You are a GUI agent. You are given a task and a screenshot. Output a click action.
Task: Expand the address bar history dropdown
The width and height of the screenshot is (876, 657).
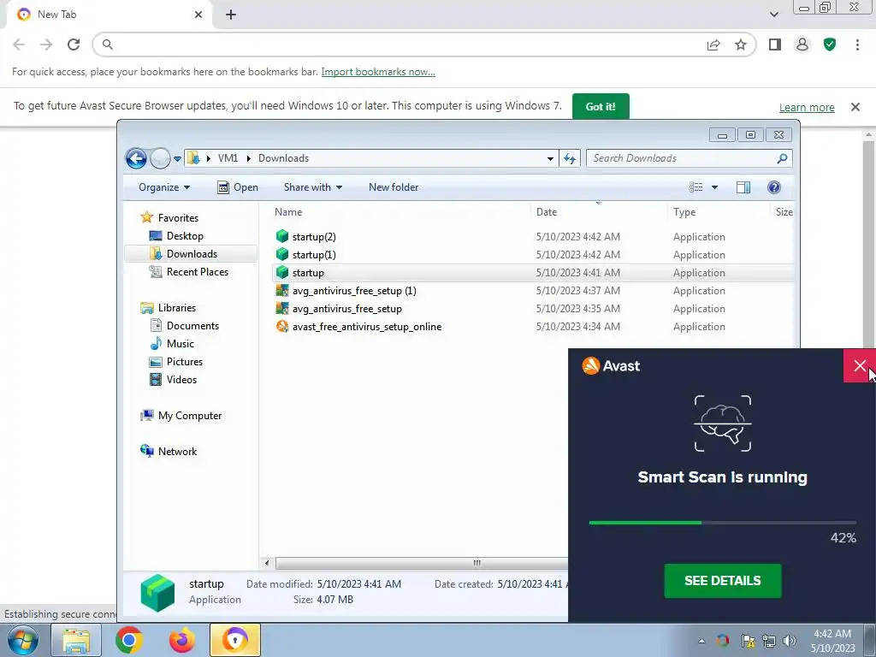550,158
